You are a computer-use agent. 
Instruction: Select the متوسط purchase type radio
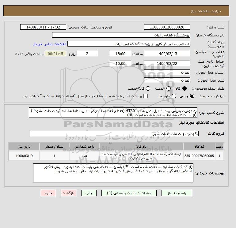coord(174,96)
